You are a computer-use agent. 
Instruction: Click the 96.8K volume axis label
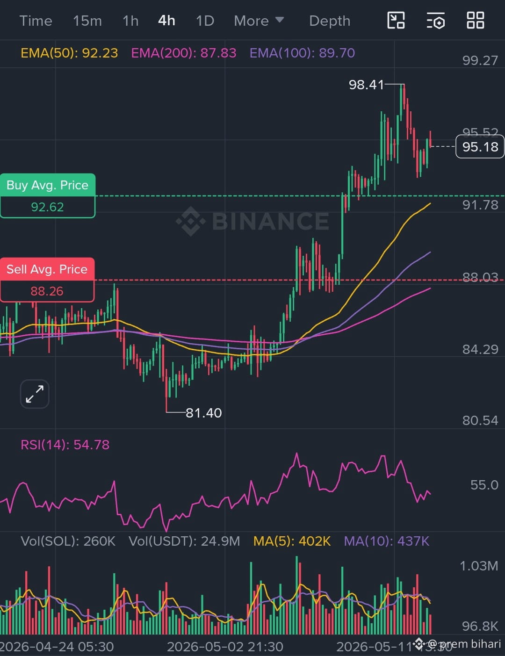click(x=480, y=626)
